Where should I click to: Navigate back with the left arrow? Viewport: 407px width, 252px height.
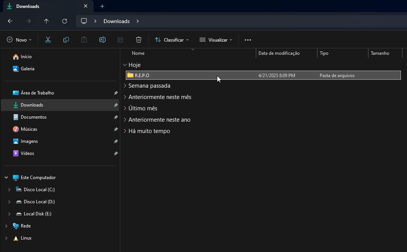(10, 21)
